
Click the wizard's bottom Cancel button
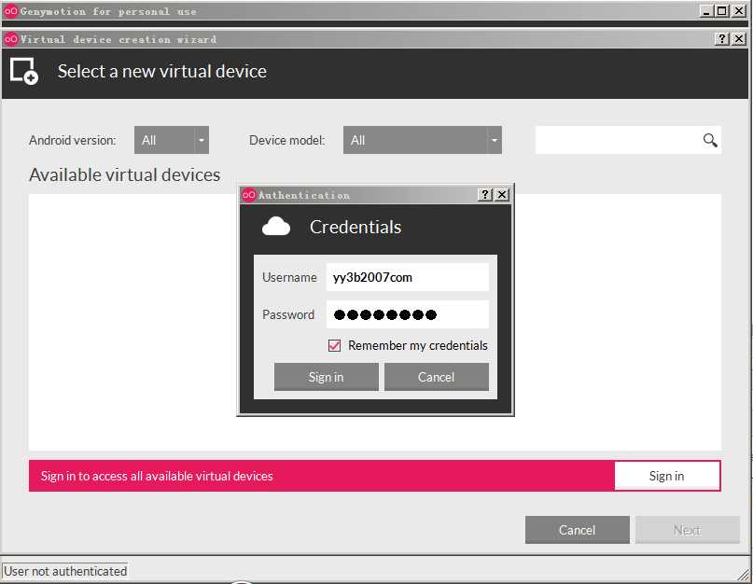coord(578,530)
